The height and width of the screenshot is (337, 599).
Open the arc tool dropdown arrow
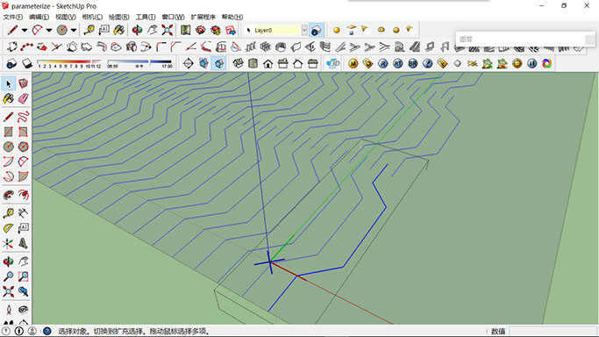[49, 30]
